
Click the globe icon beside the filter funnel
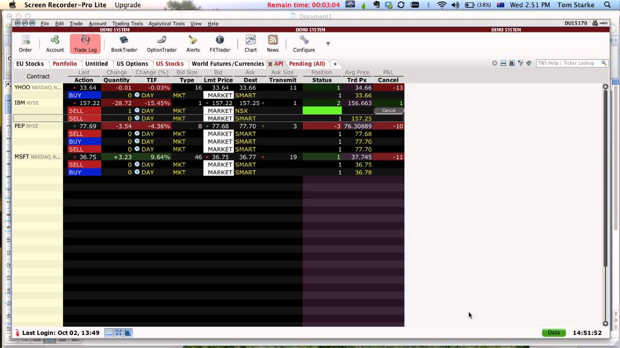(528, 63)
